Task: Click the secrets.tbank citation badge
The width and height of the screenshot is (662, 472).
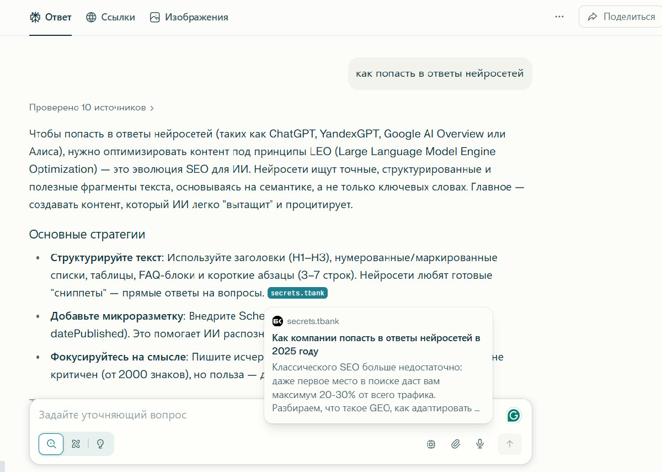Action: (297, 293)
